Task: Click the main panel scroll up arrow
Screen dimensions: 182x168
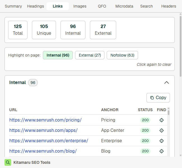Action: [181, 14]
